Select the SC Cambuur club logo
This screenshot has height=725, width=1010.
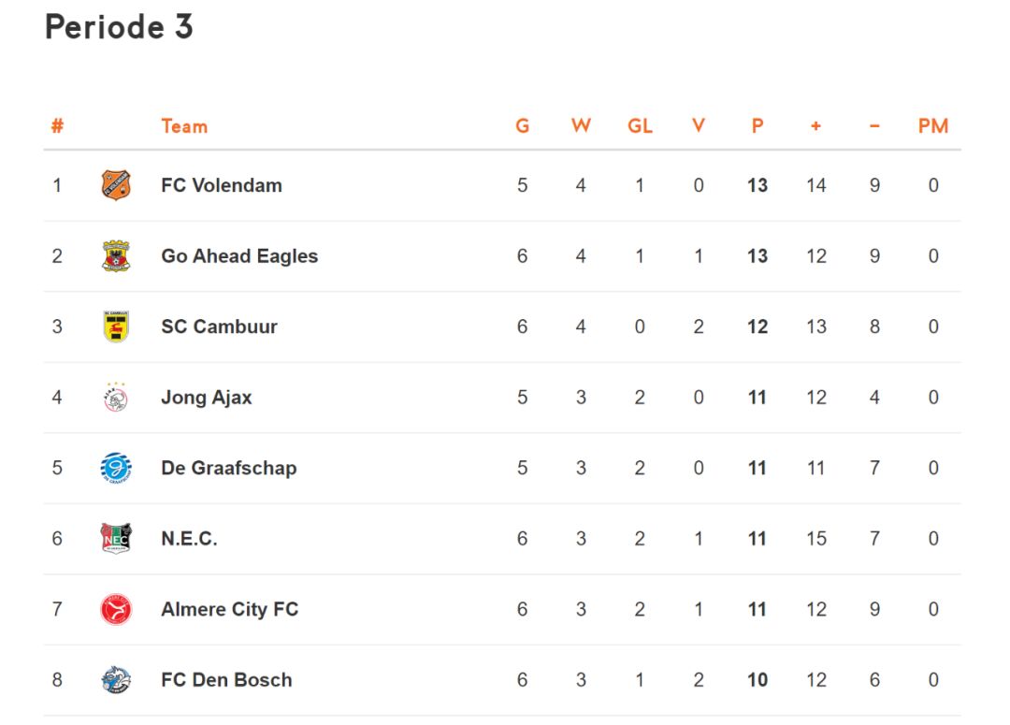coord(116,326)
